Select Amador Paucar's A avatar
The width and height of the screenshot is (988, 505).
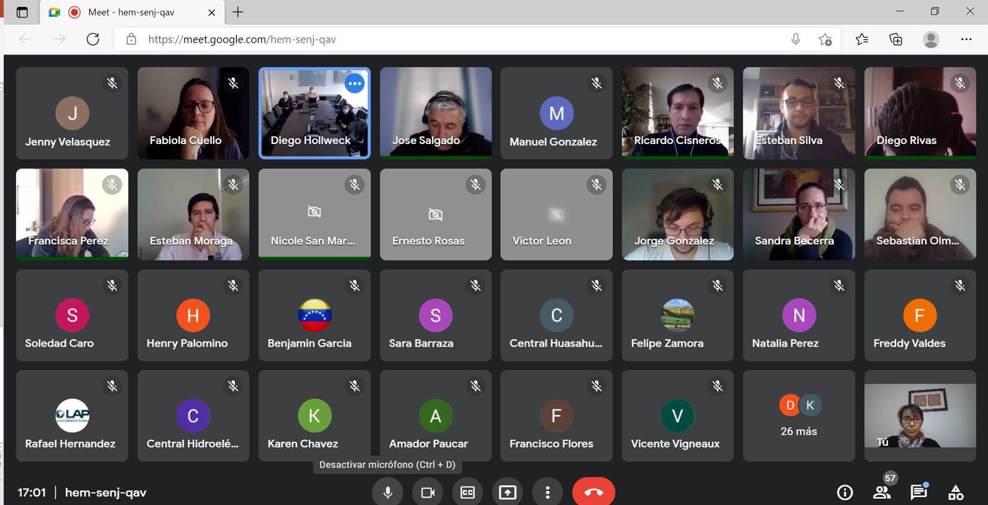(436, 416)
